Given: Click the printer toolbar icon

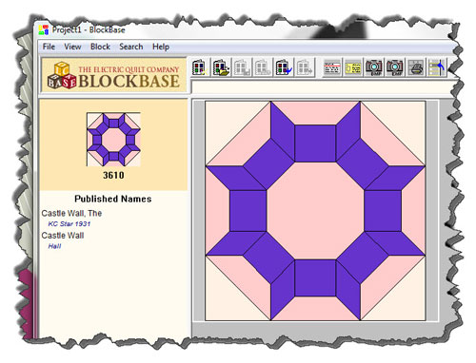Looking at the screenshot, I should coord(416,67).
